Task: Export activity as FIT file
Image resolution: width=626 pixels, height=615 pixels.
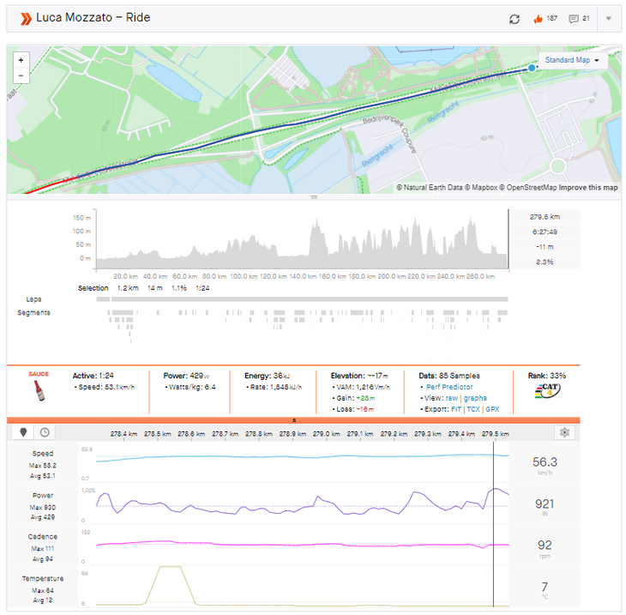Action: click(x=457, y=409)
